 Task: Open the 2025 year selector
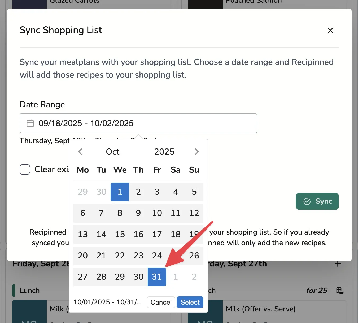click(x=164, y=152)
